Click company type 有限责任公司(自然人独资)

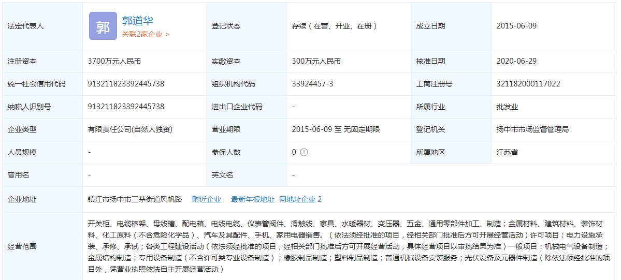(x=129, y=129)
